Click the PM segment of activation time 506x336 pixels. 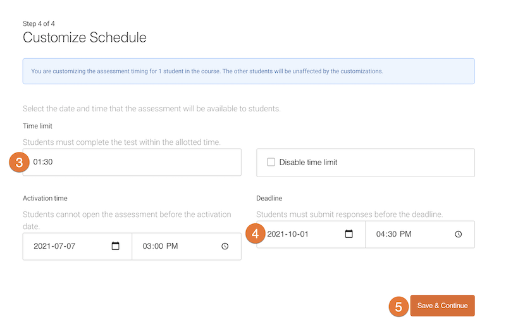(171, 246)
